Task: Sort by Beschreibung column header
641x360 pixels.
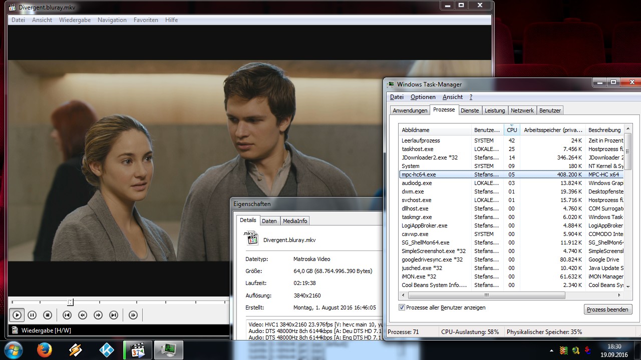Action: click(x=604, y=130)
